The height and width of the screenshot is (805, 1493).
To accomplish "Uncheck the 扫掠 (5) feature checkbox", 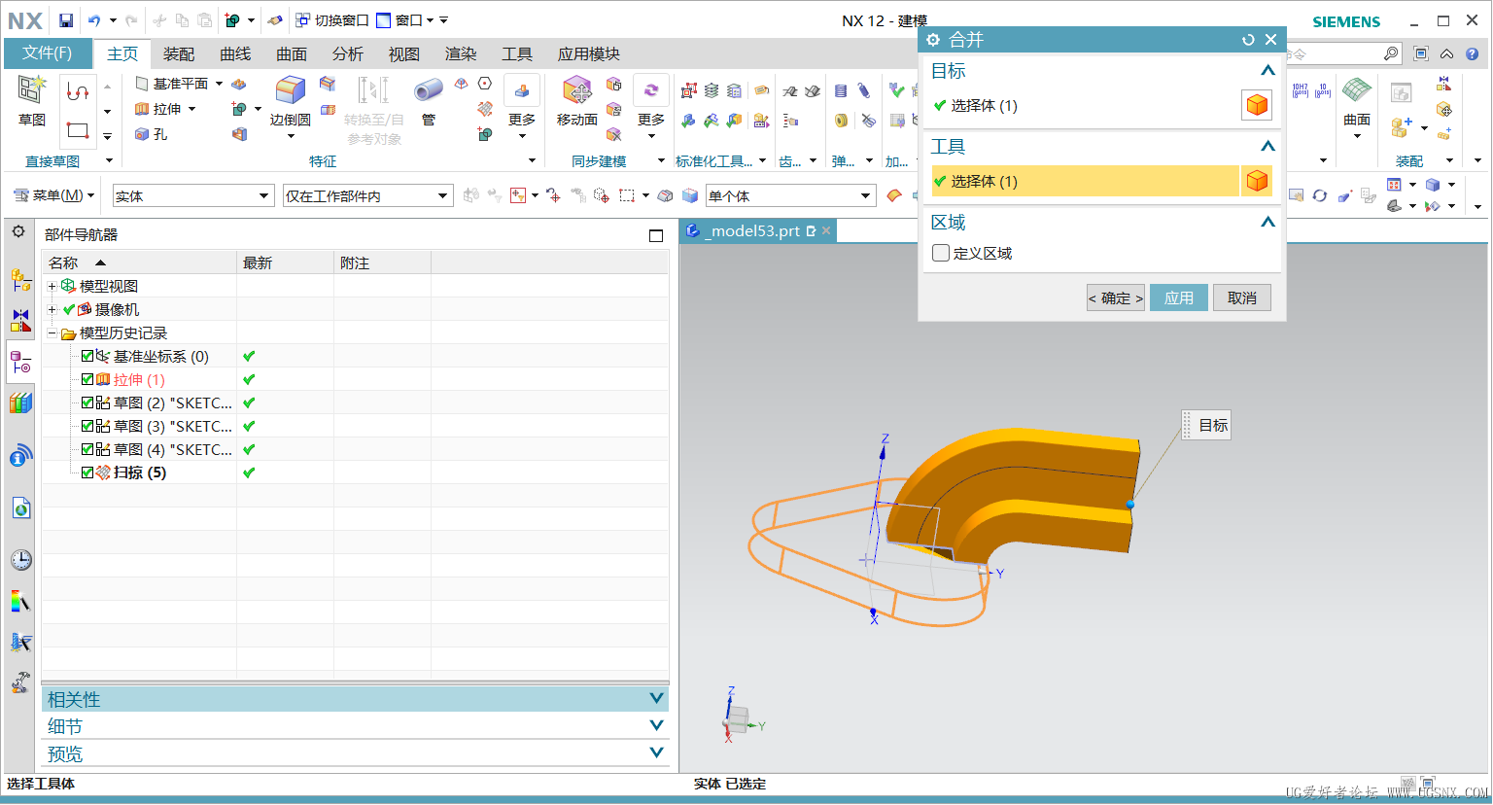I will tap(87, 472).
